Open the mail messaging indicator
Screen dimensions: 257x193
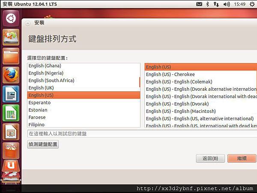click(199, 4)
